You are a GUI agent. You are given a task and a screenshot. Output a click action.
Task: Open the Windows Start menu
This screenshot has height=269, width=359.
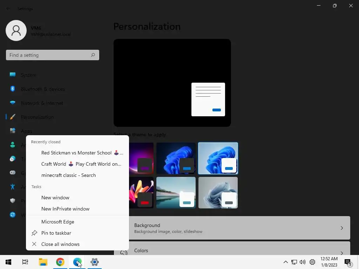pyautogui.click(x=8, y=262)
